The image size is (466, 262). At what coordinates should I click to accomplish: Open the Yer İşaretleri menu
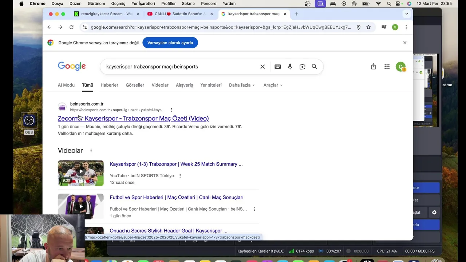(143, 4)
